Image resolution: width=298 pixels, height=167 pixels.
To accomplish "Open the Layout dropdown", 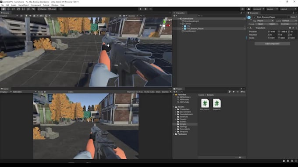I will point(288,9).
